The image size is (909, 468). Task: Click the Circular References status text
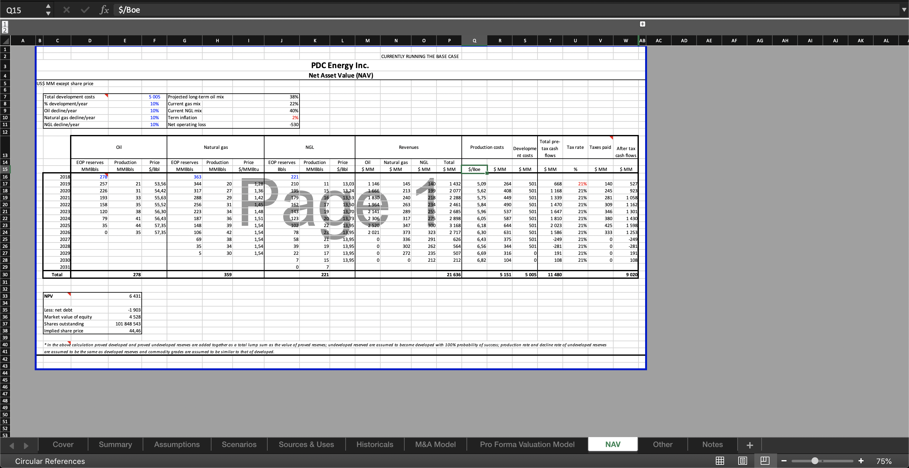tap(50, 461)
